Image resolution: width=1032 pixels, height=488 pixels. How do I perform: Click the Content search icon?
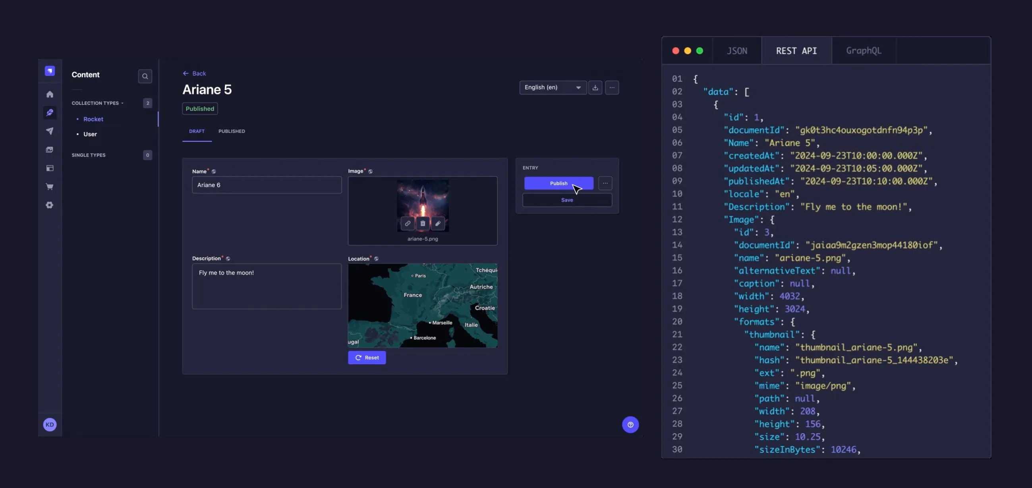145,76
